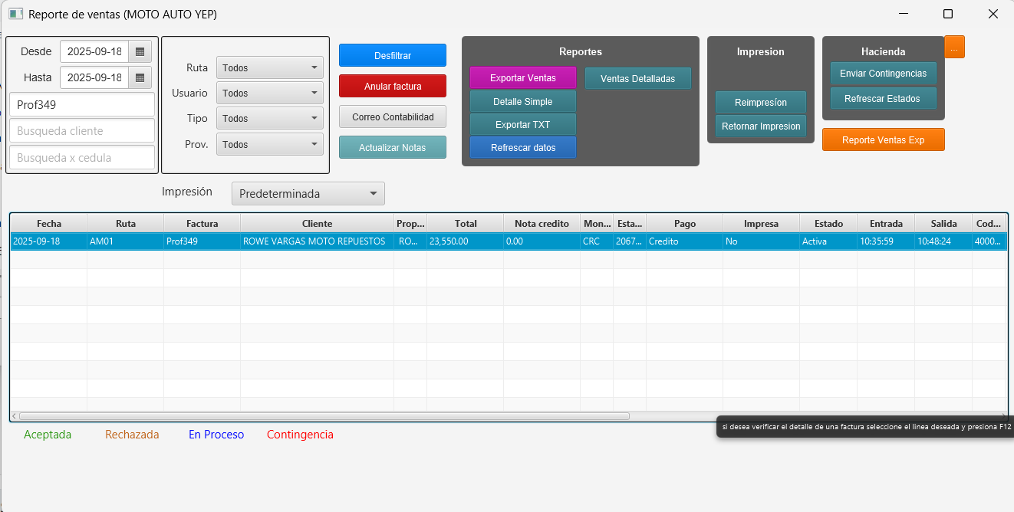Click the Reimpresión button
Viewport: 1014px width, 512px height.
tap(760, 103)
